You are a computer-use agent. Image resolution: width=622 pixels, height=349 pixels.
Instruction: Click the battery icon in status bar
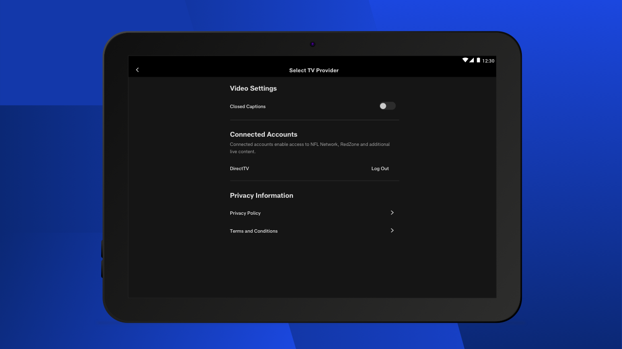pyautogui.click(x=478, y=60)
